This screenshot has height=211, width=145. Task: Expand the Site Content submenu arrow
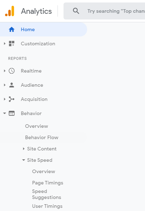click(x=24, y=149)
